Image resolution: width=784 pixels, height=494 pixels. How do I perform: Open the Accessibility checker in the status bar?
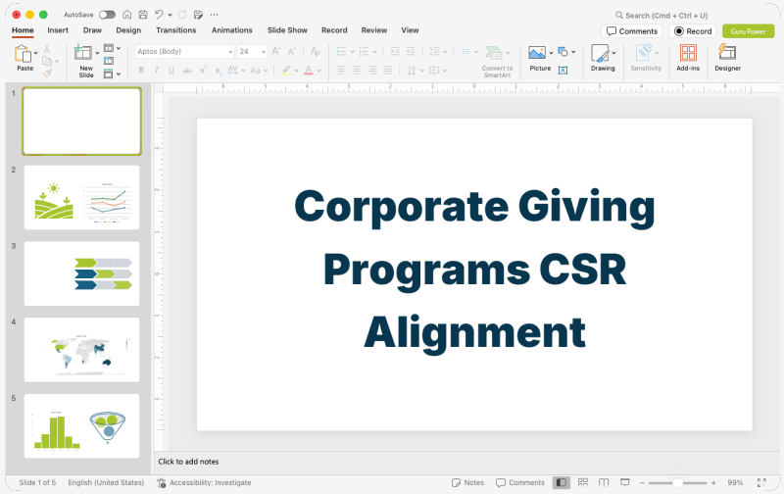pyautogui.click(x=204, y=482)
